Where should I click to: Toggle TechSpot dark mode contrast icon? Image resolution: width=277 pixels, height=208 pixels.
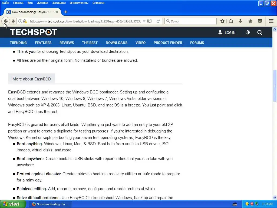pos(248,32)
